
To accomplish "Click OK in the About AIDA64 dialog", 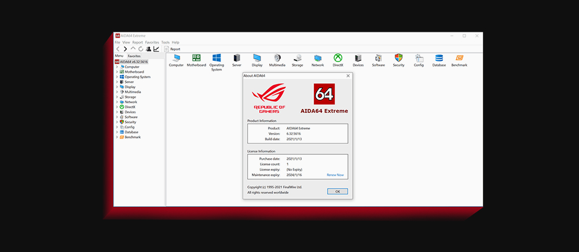I will click(x=338, y=191).
